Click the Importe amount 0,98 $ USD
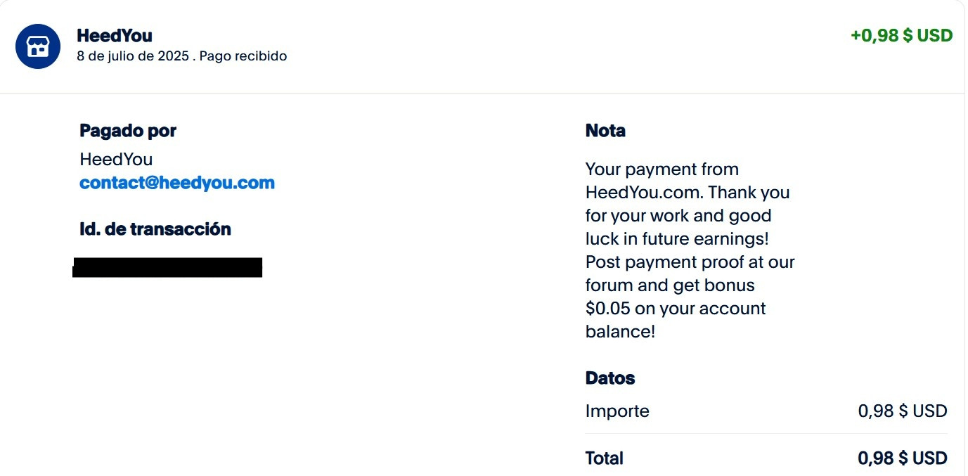 pos(903,411)
